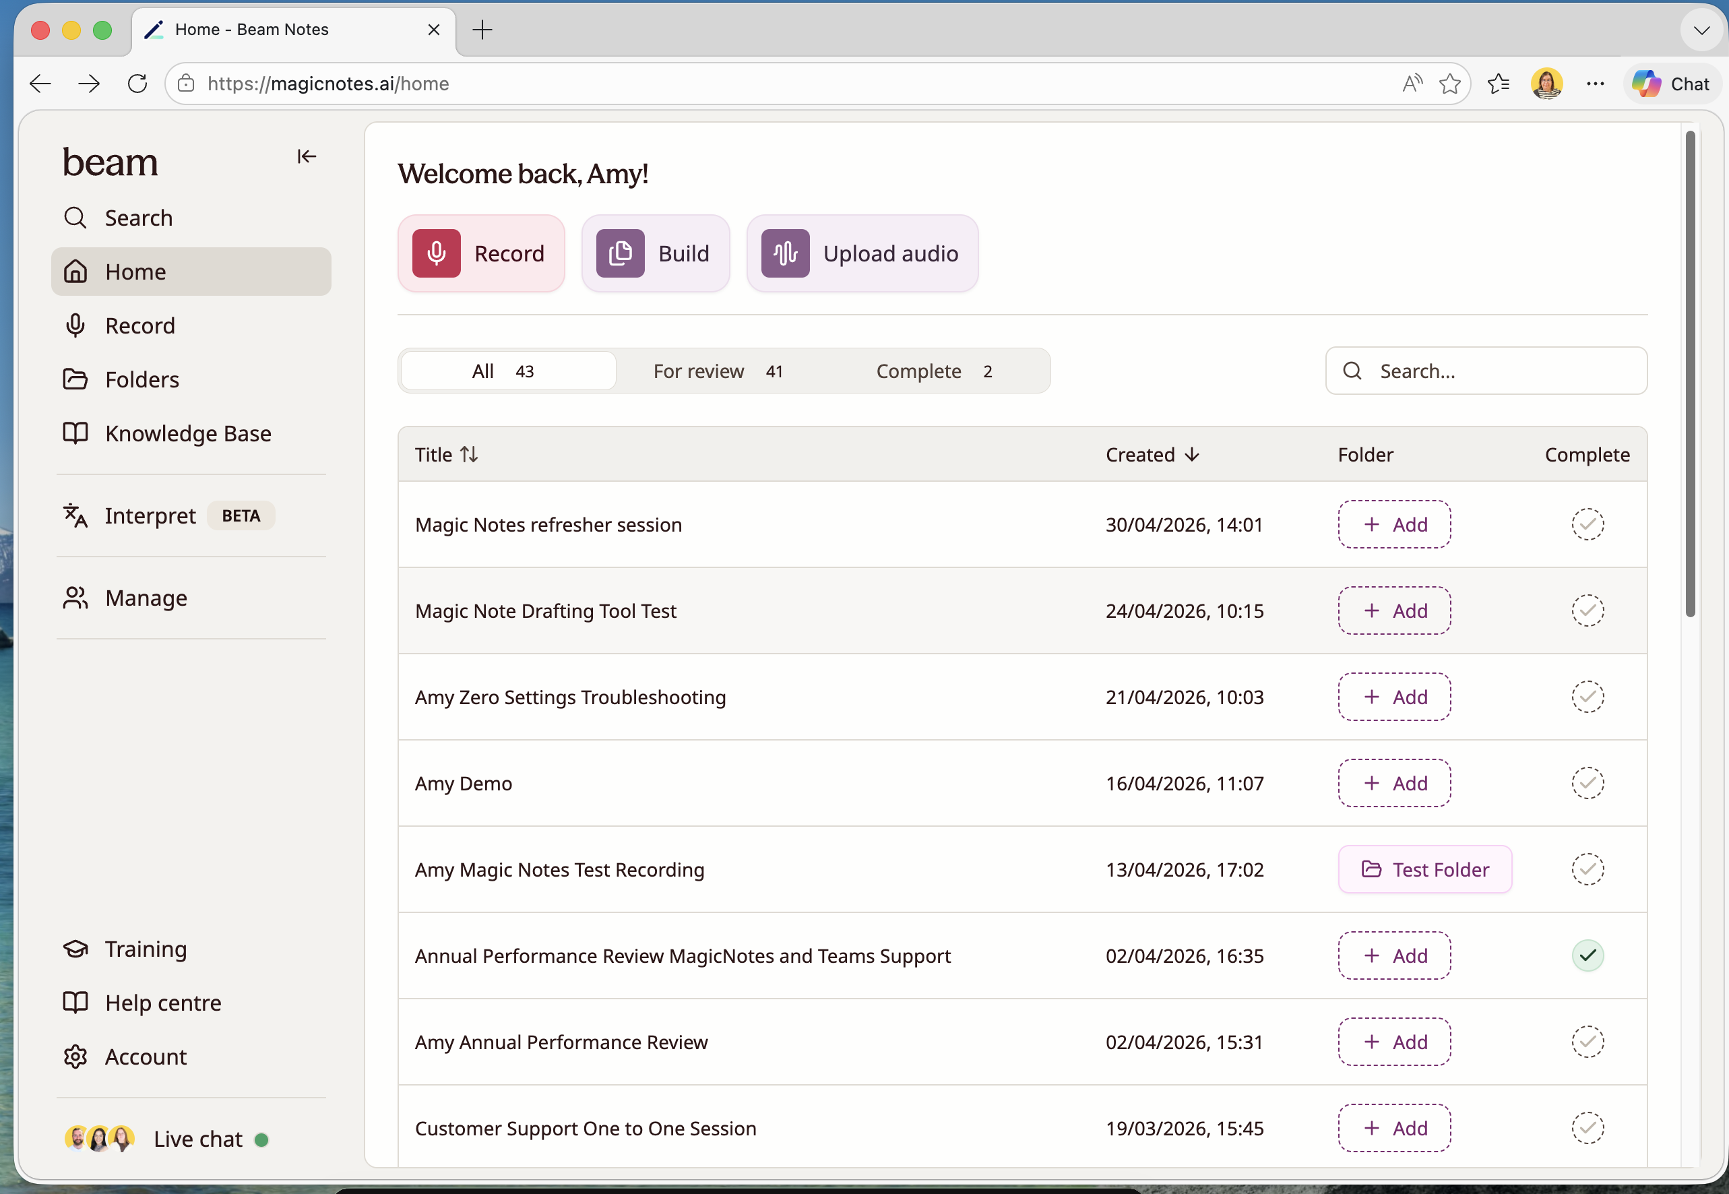
Task: Switch to Complete tab
Action: pos(935,371)
